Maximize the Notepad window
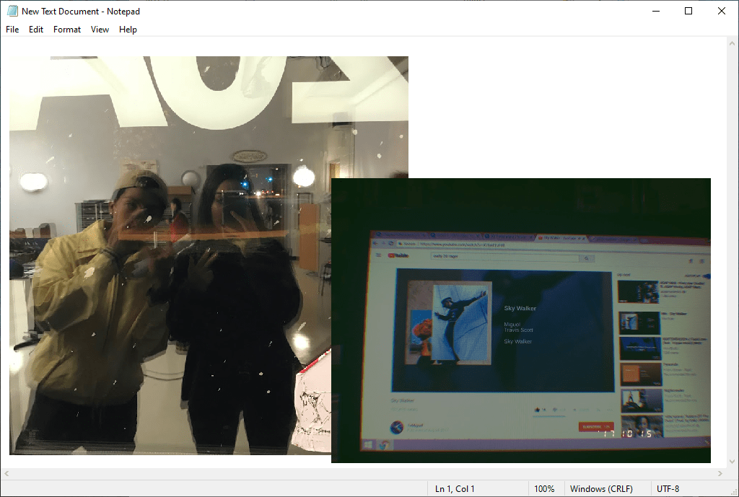Image resolution: width=739 pixels, height=497 pixels. 688,11
